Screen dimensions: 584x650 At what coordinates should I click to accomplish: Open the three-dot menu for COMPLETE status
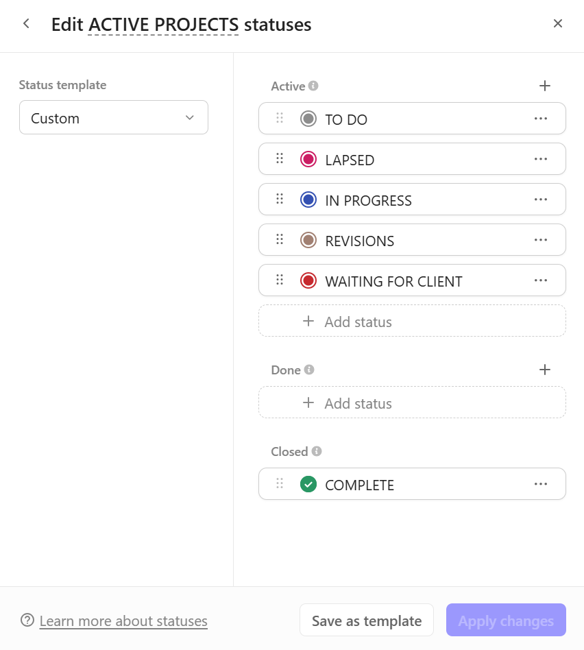[541, 484]
